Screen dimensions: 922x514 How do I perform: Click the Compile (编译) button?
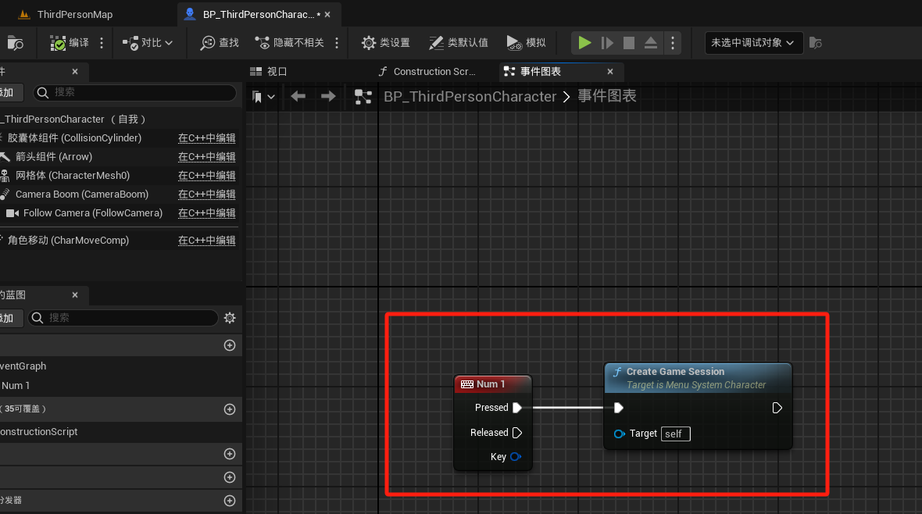tap(70, 43)
